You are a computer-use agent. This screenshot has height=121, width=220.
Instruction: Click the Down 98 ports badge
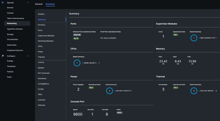(x=77, y=35)
